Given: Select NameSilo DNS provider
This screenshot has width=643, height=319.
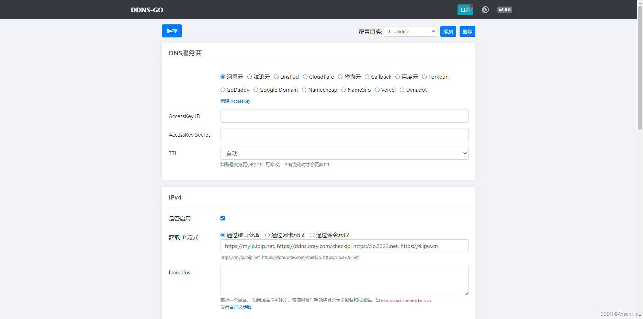Looking at the screenshot, I should [x=344, y=90].
